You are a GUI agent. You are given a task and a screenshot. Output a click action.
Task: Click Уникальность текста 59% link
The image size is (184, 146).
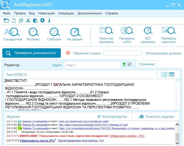37,140
